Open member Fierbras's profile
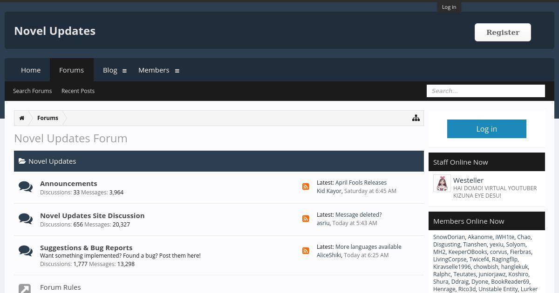559x293 pixels. [520, 252]
